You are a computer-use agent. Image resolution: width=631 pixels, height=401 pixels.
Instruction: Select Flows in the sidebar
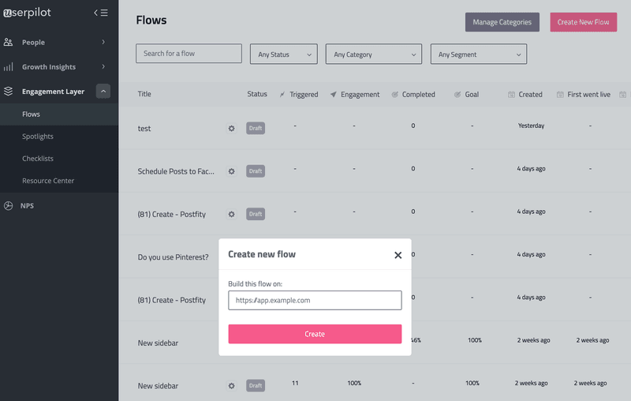(59, 114)
